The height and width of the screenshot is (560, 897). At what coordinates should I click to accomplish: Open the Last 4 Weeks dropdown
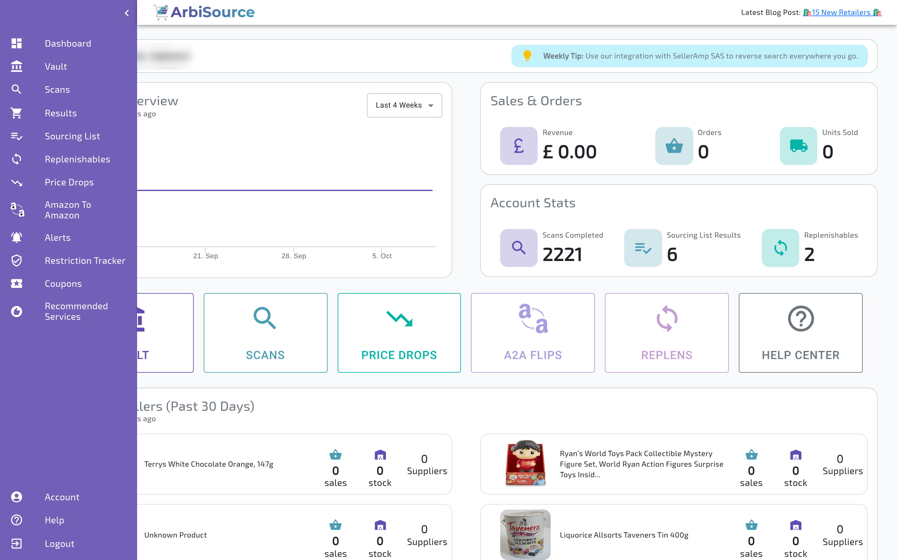pyautogui.click(x=404, y=105)
